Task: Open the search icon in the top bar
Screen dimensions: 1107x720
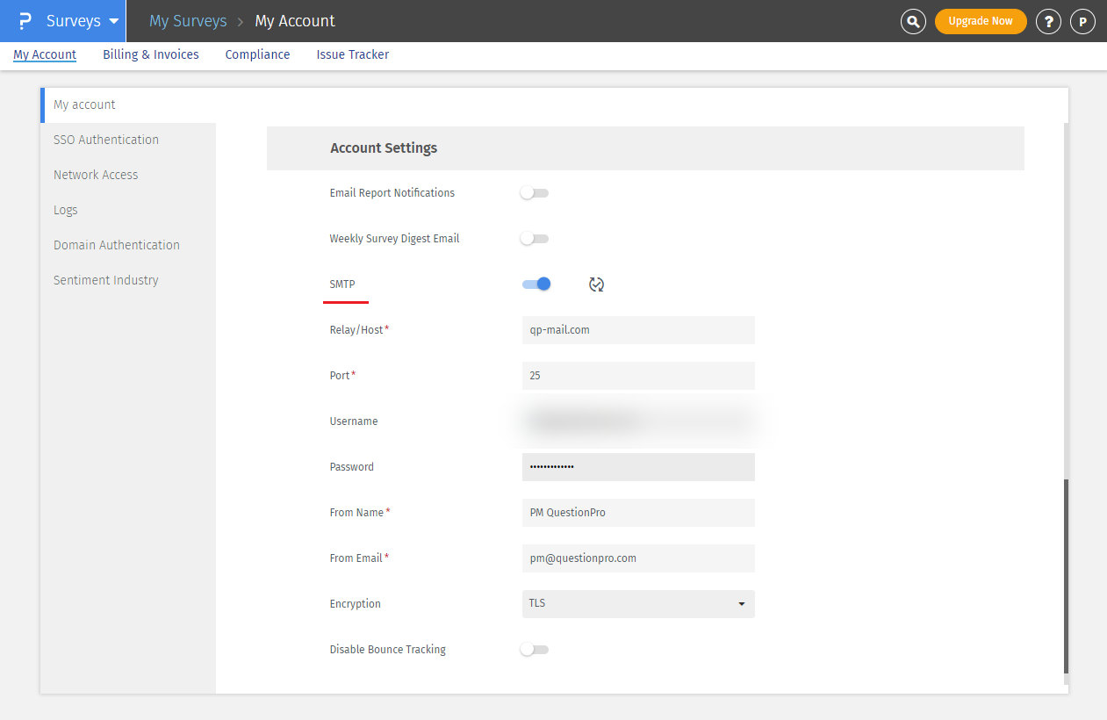Action: click(x=913, y=21)
